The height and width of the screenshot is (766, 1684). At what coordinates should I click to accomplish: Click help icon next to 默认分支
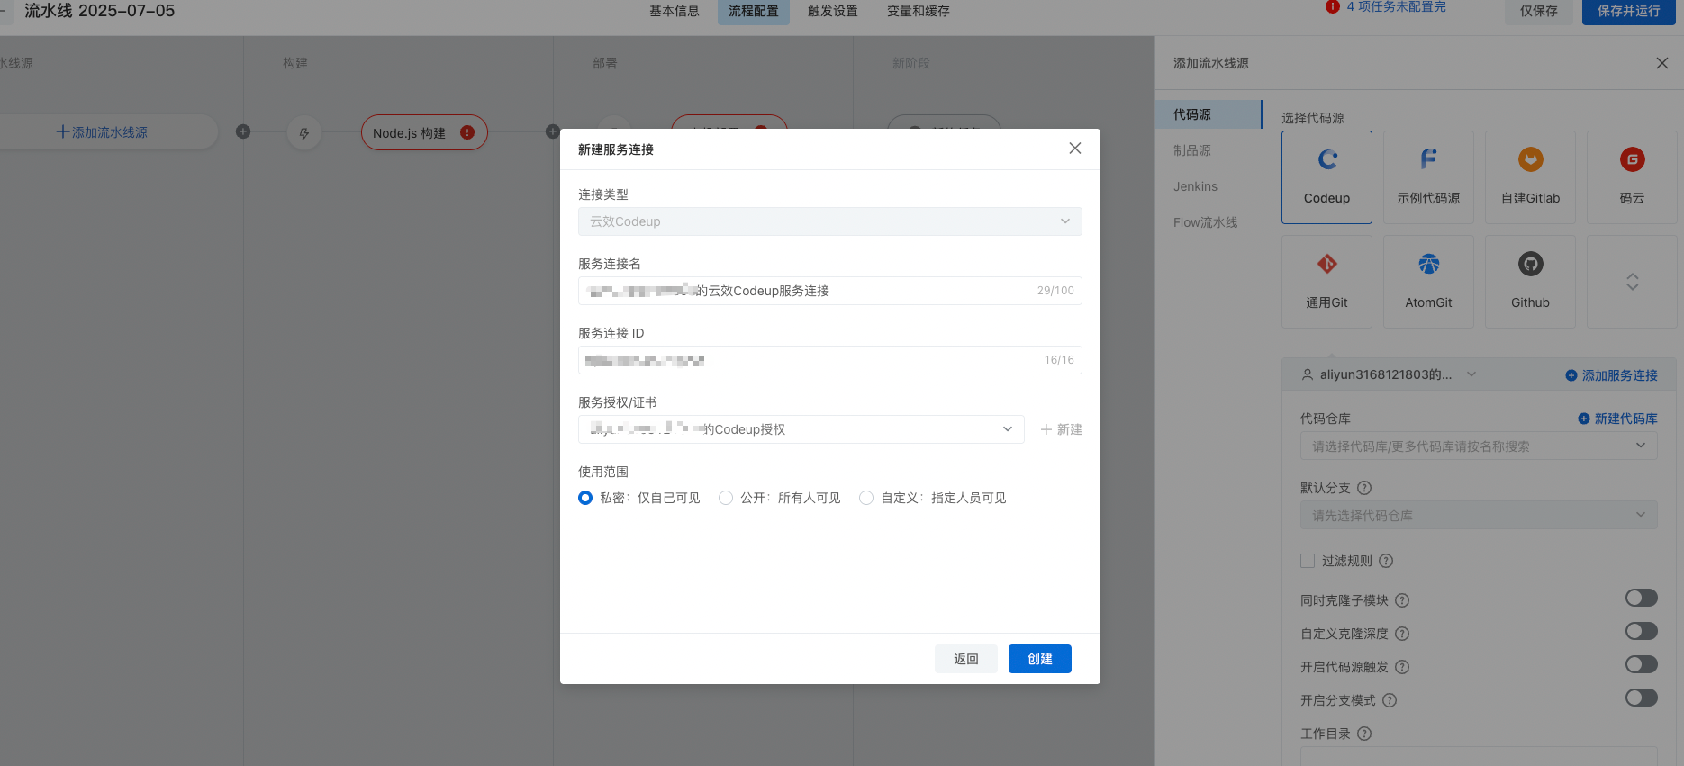tap(1364, 488)
